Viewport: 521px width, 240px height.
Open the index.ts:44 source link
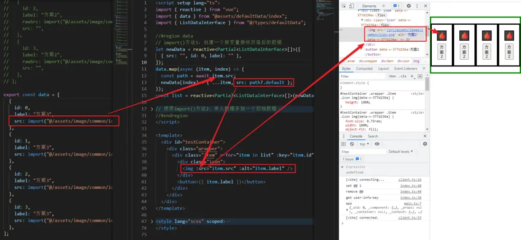click(411, 192)
